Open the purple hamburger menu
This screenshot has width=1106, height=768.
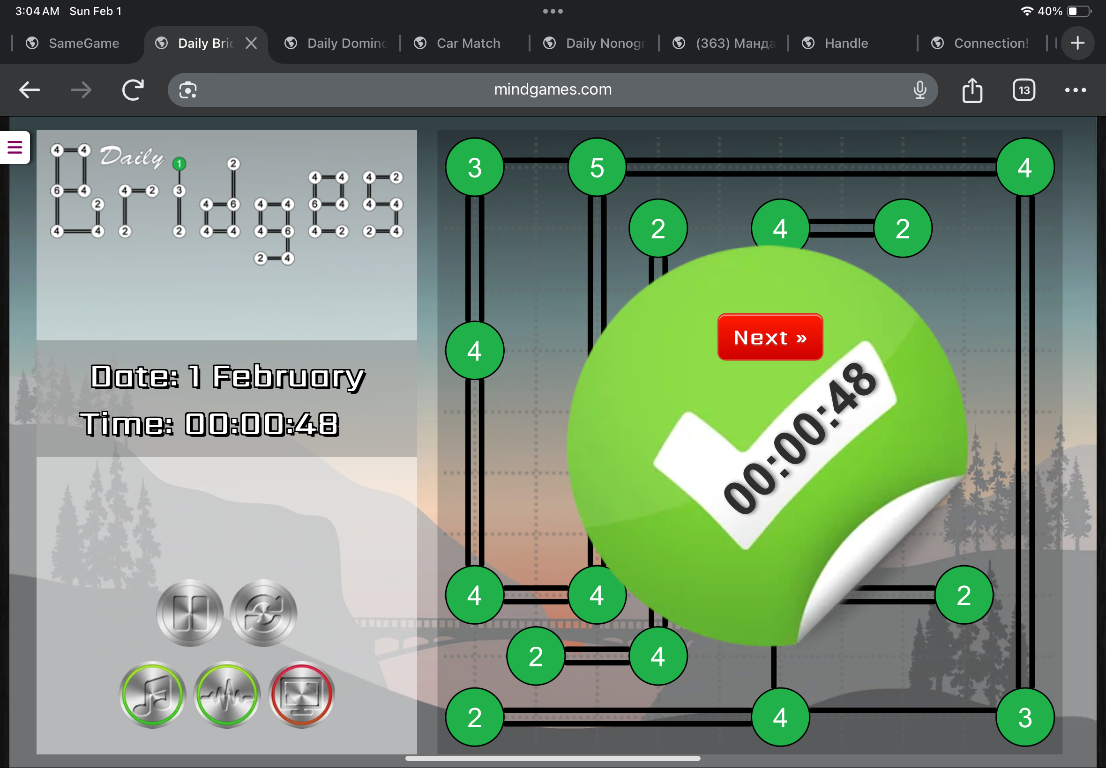click(15, 147)
